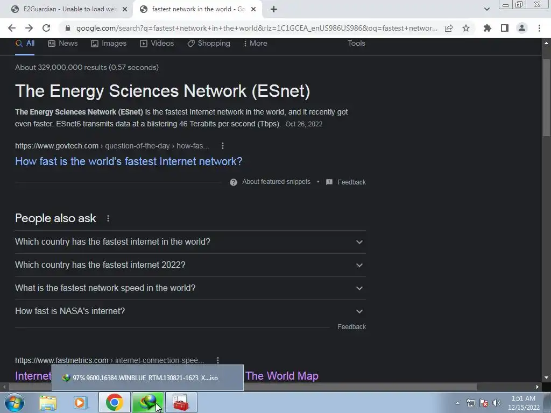Image resolution: width=551 pixels, height=413 pixels.
Task: Open the Chrome side panel icon
Action: [x=505, y=28]
